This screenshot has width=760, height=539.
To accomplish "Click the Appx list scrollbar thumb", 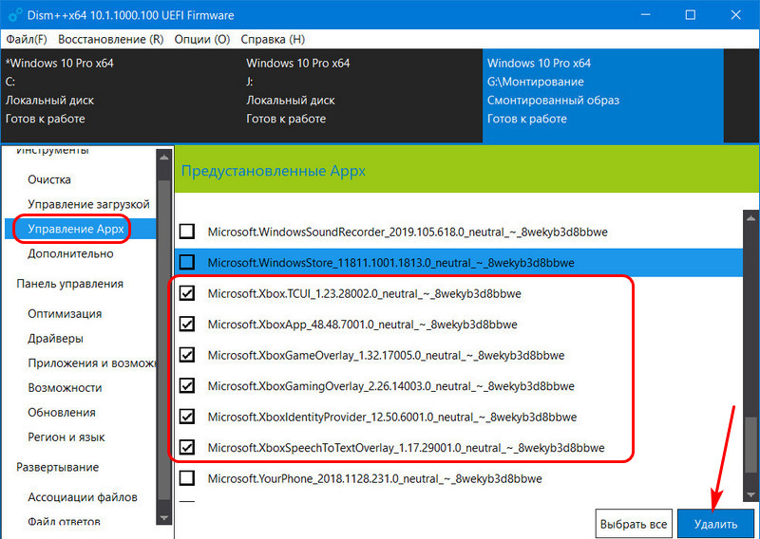I will (x=750, y=444).
